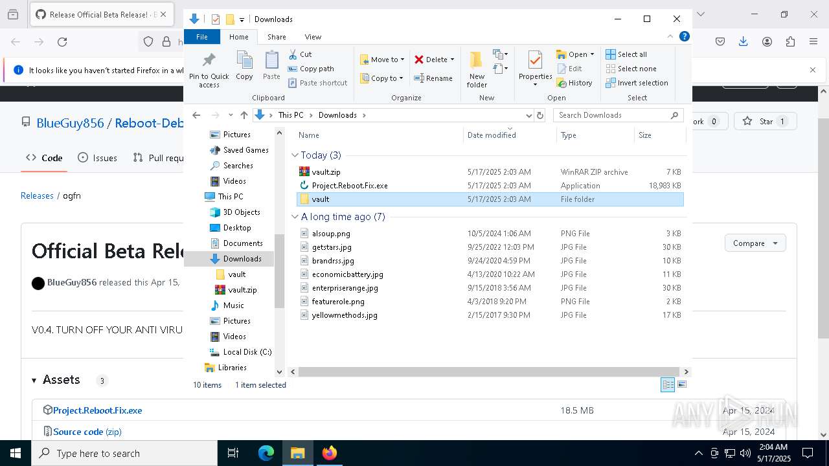Open Project.Reboot.Fix.exe asset link

coord(98,410)
